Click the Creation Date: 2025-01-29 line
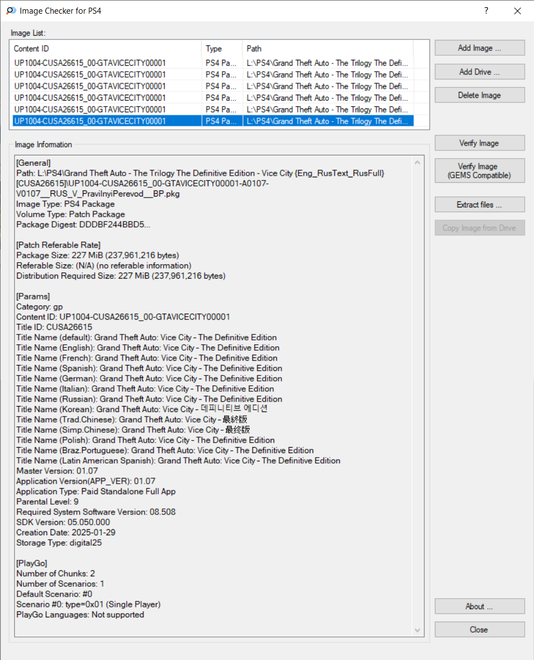This screenshot has height=660, width=534. click(66, 532)
